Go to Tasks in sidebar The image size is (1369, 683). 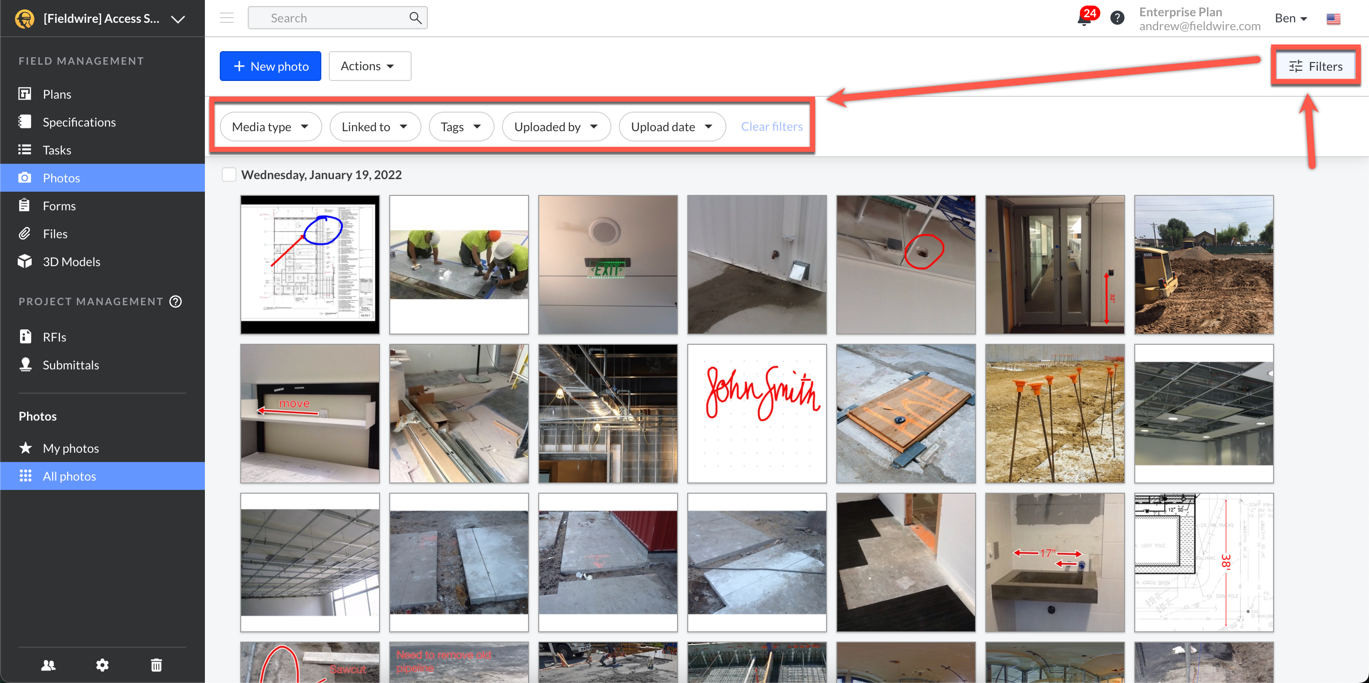pos(57,150)
